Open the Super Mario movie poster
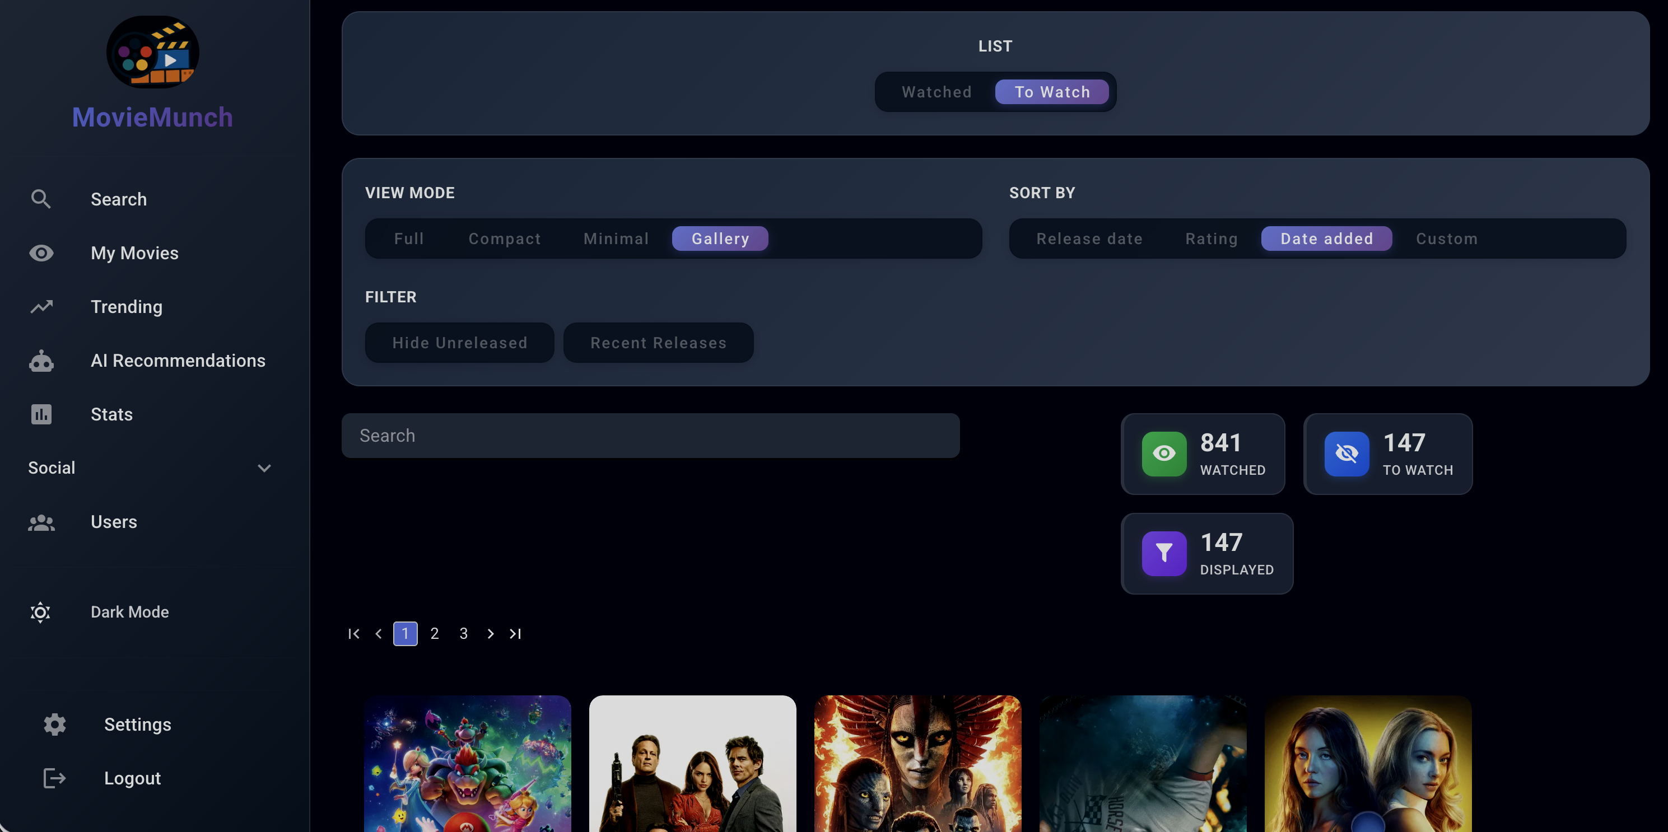The image size is (1668, 832). point(468,764)
